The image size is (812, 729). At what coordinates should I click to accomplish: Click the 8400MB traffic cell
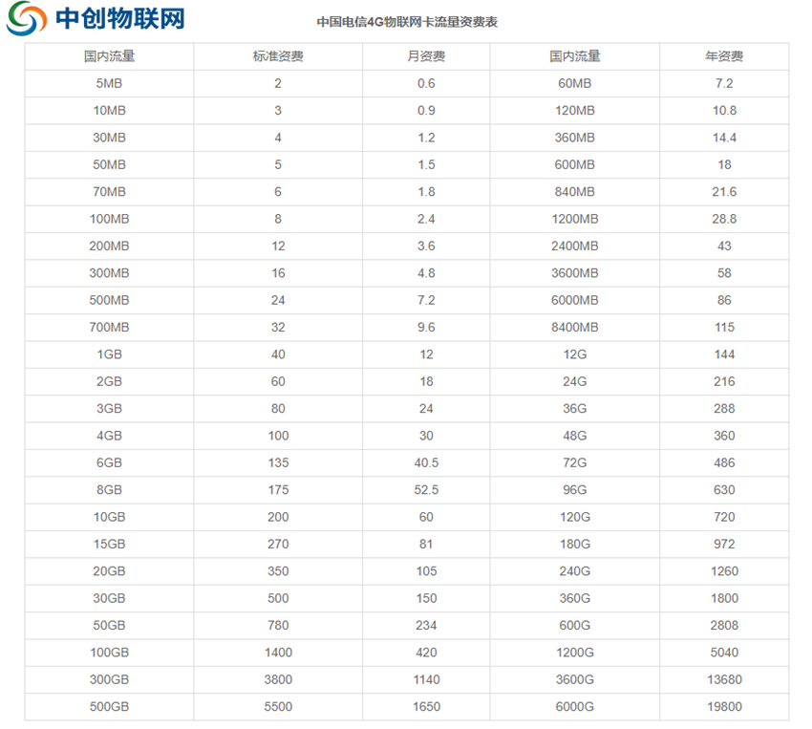tap(574, 328)
